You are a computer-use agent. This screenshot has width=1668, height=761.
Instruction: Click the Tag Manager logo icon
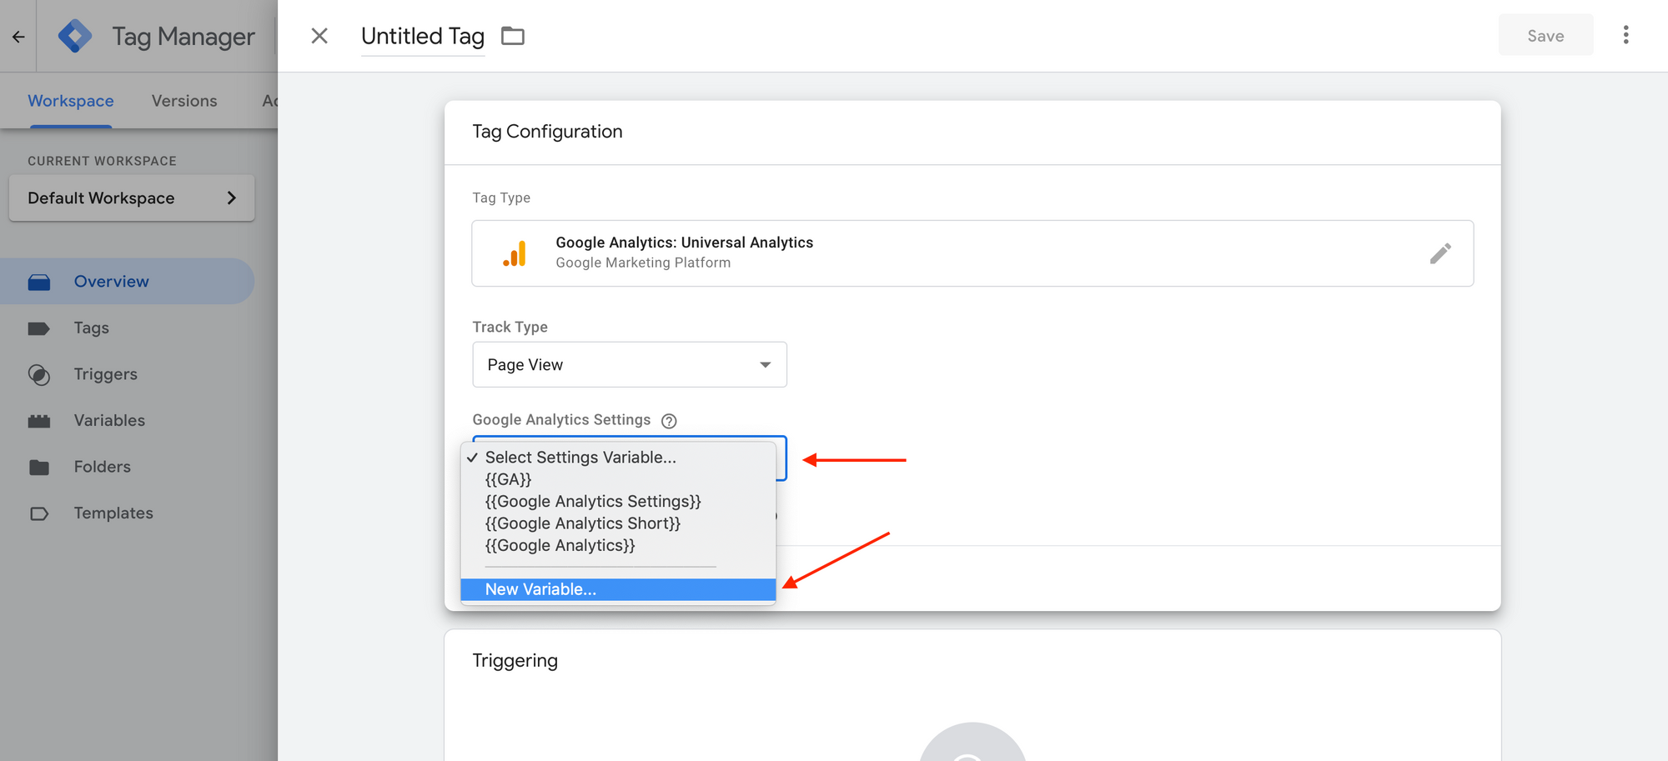[75, 37]
